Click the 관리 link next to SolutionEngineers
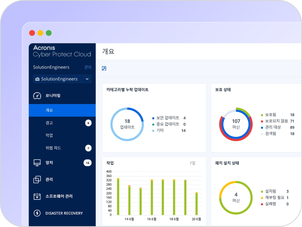Image resolution: width=302 pixels, height=227 pixels. pyautogui.click(x=88, y=67)
